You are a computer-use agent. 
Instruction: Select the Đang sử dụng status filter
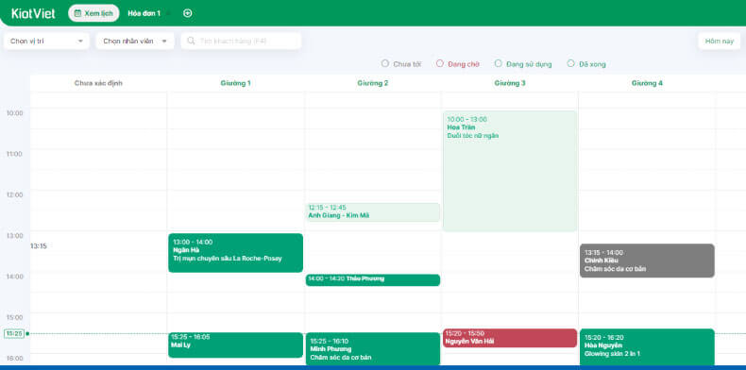pos(523,64)
